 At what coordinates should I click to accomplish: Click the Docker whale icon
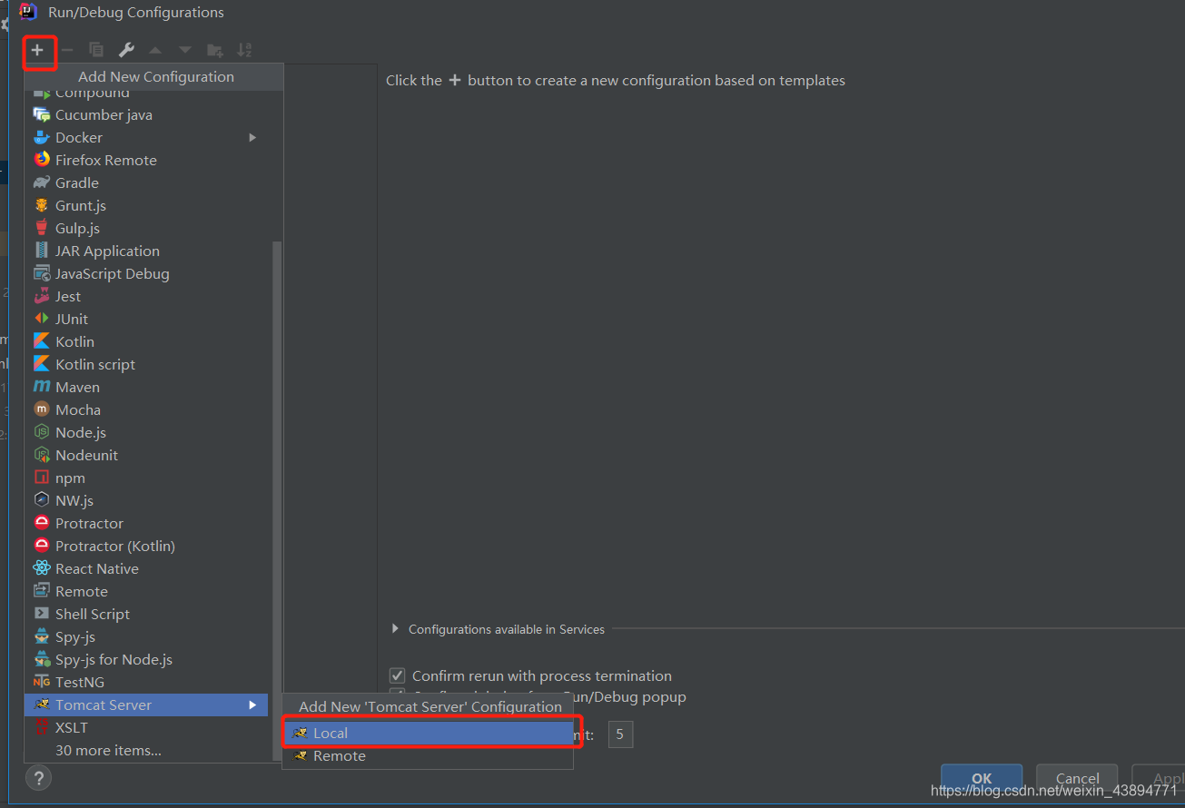tap(41, 137)
